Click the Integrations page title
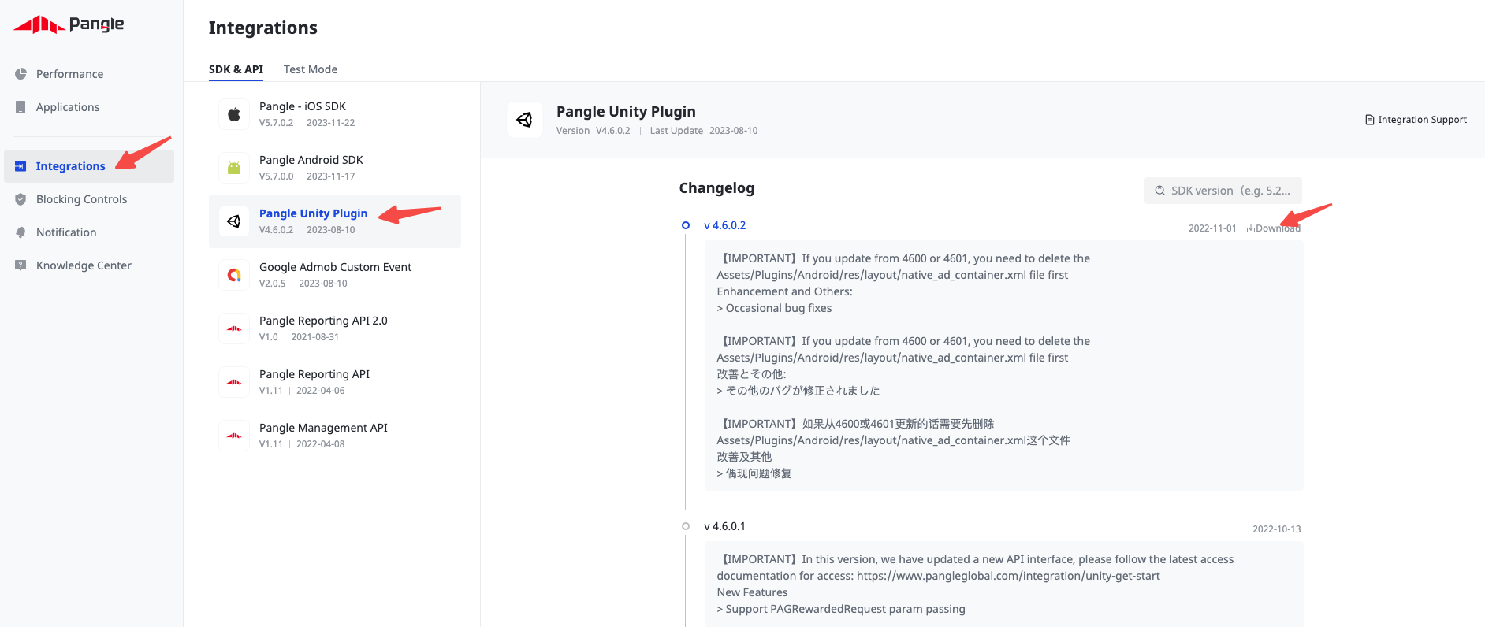 [x=263, y=28]
